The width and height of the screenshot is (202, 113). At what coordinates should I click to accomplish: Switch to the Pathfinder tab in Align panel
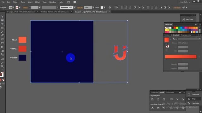[170, 92]
